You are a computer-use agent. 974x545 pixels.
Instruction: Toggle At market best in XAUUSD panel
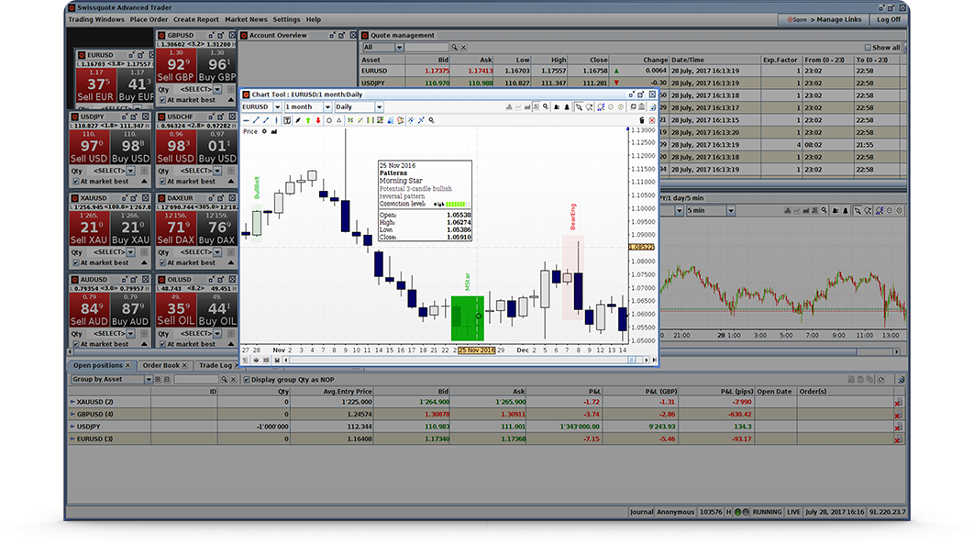(76, 263)
